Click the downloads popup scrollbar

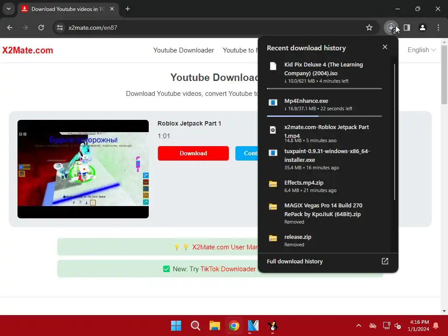click(395, 131)
